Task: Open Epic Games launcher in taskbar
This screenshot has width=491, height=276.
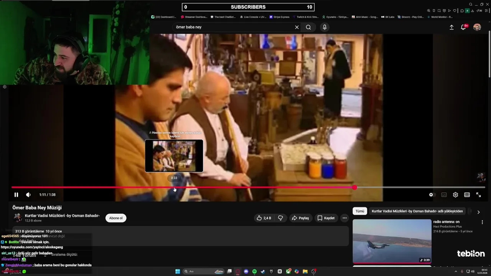Action: click(x=271, y=271)
